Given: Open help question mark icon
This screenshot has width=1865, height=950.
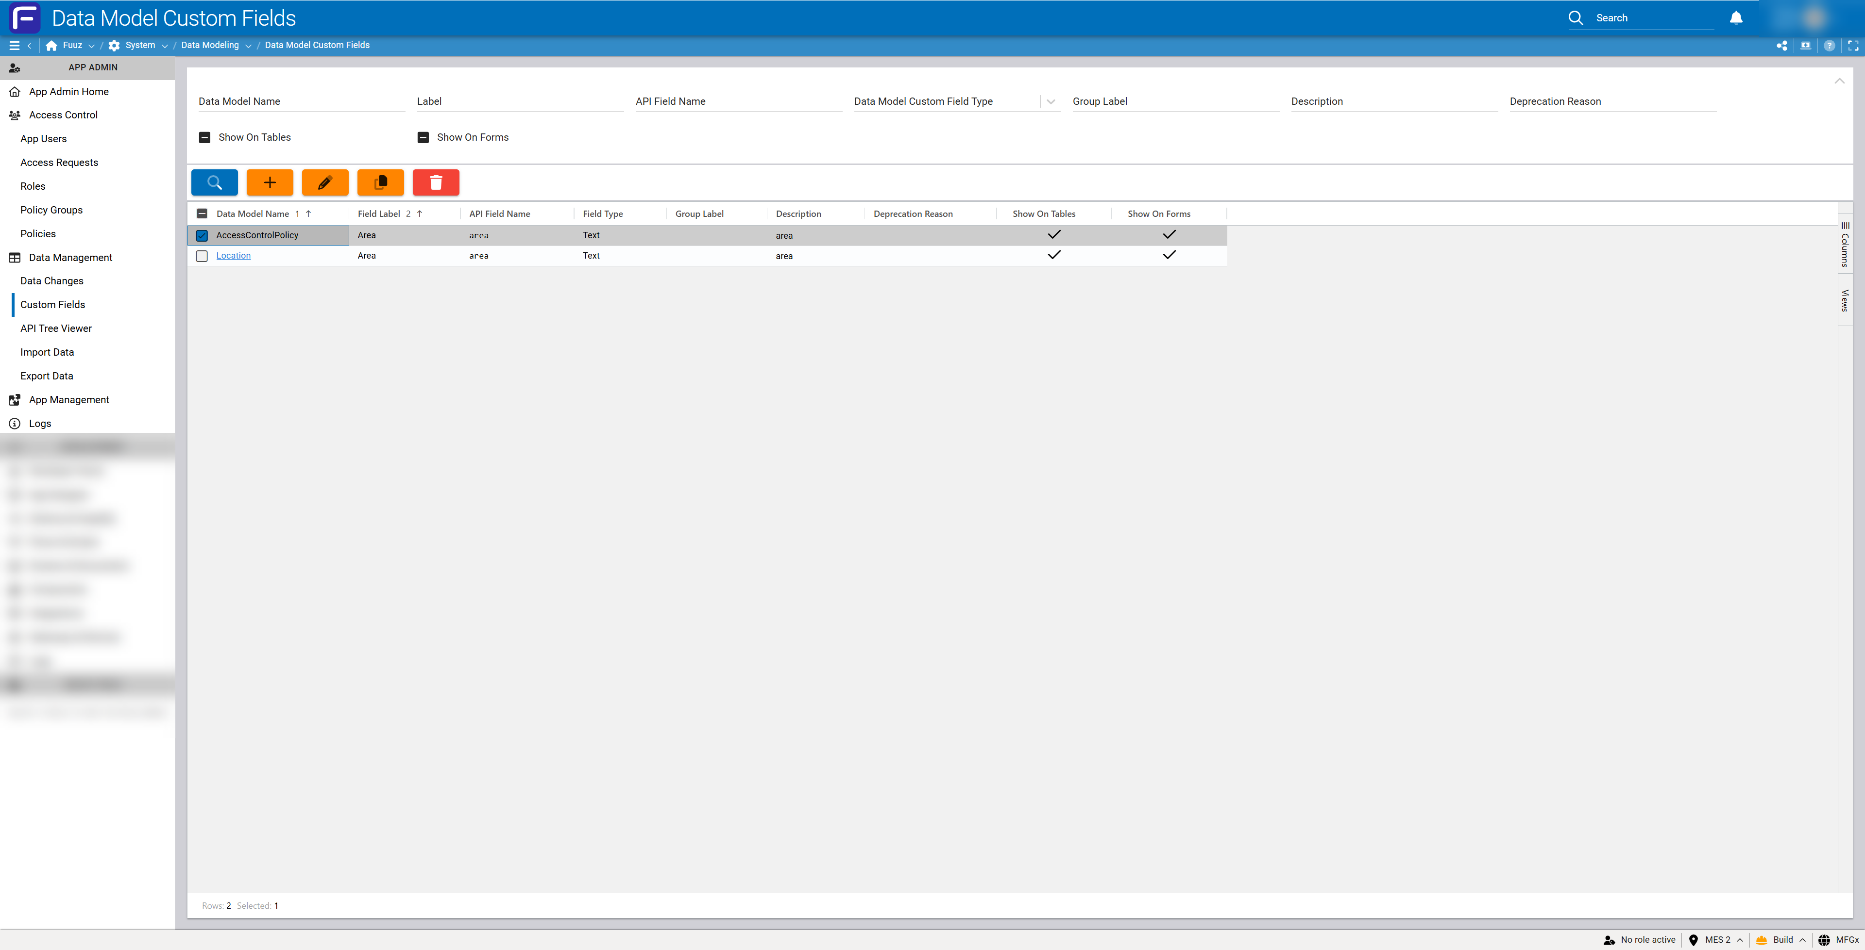Looking at the screenshot, I should pos(1830,45).
